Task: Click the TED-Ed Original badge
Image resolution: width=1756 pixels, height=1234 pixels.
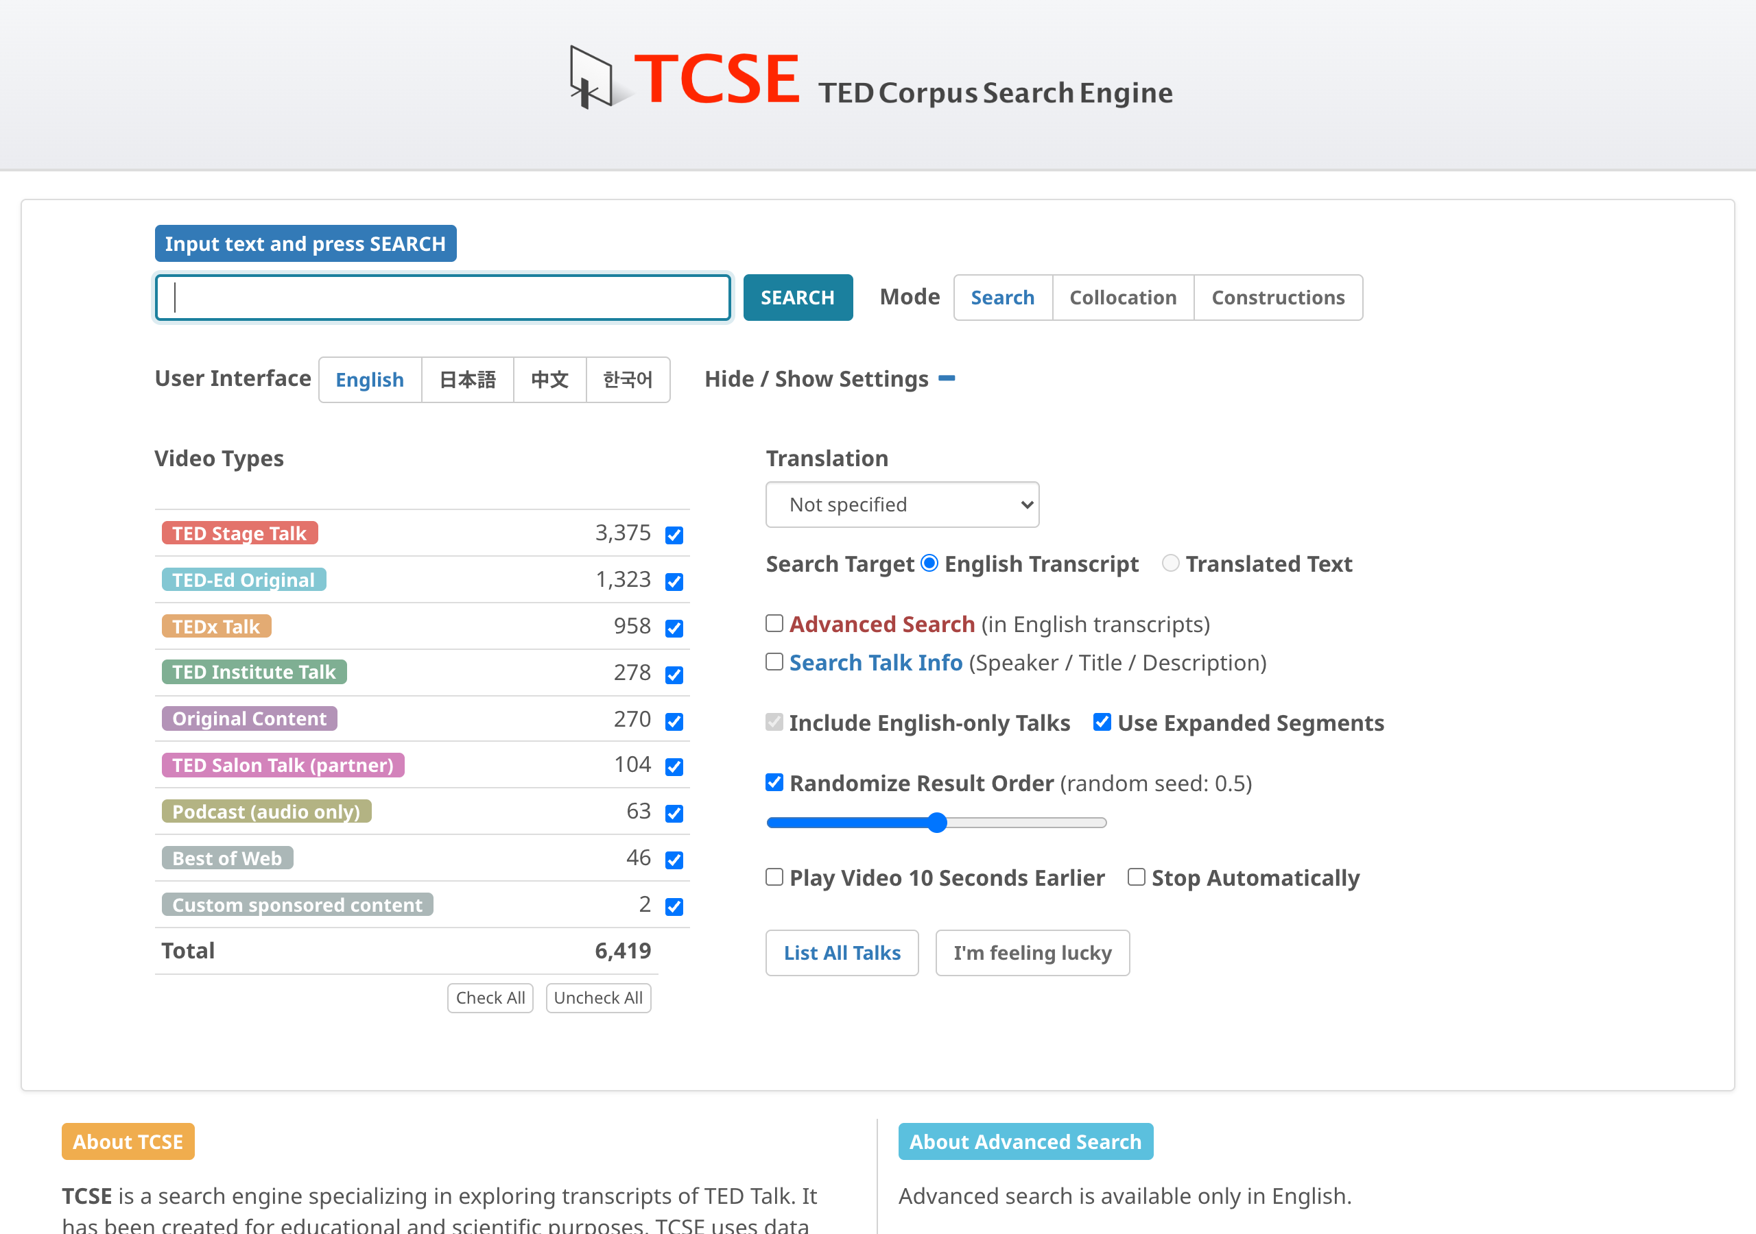Action: 244,579
